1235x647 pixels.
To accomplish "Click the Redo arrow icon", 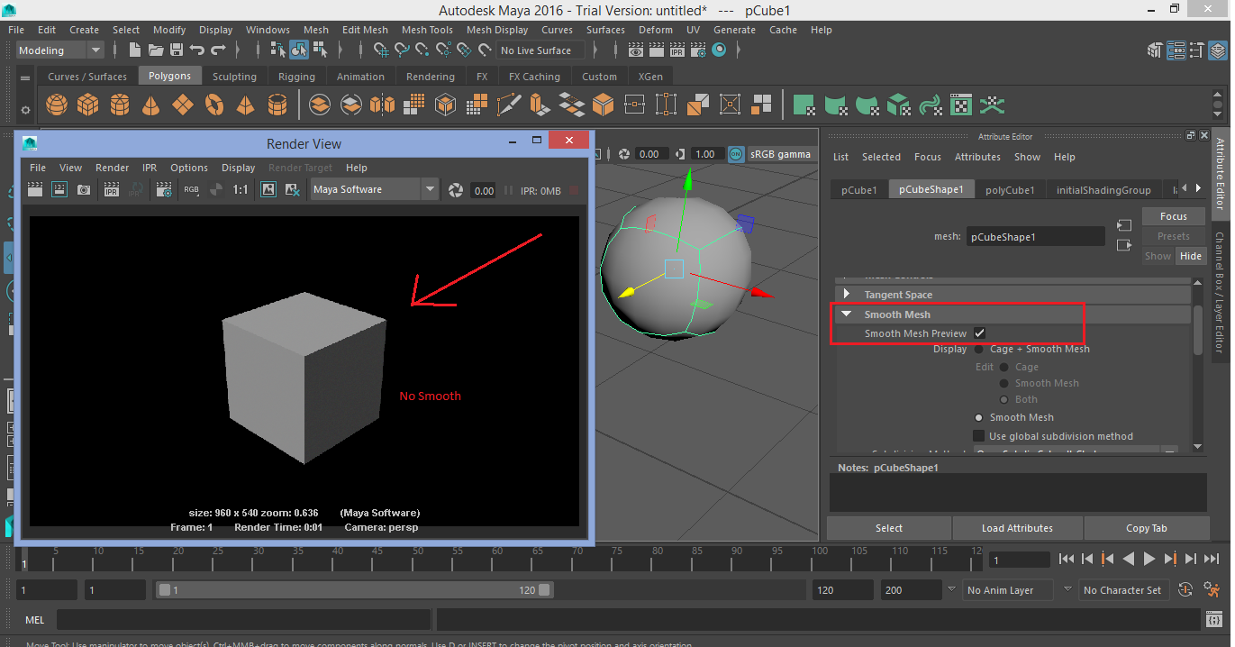I will 218,50.
